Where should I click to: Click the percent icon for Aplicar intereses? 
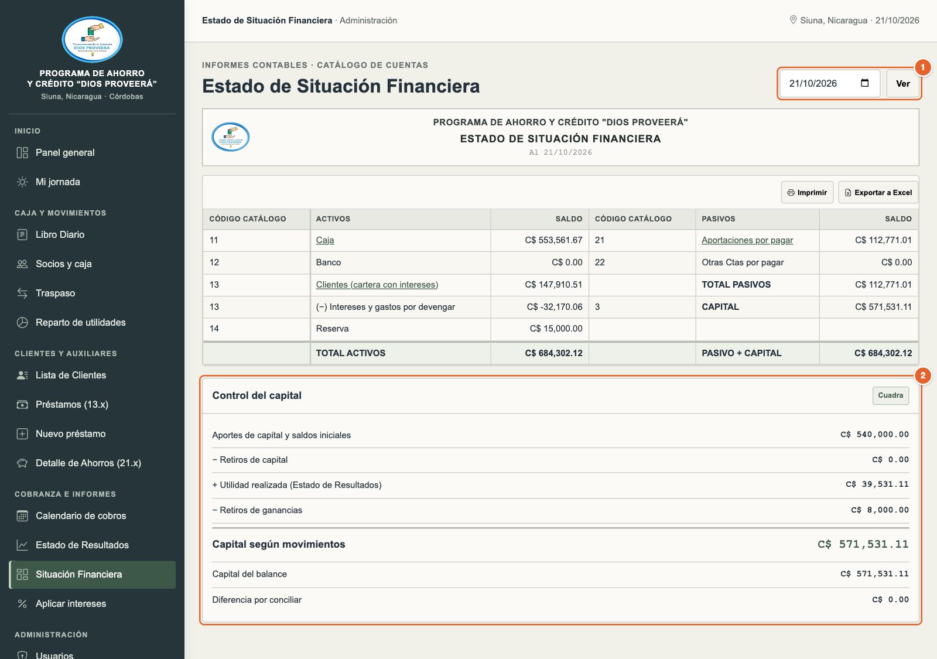click(22, 604)
